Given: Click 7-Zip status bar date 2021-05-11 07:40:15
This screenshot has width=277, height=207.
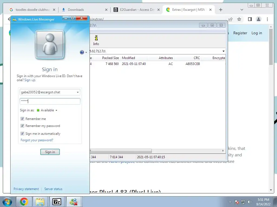Looking at the screenshot, I should [x=151, y=157].
